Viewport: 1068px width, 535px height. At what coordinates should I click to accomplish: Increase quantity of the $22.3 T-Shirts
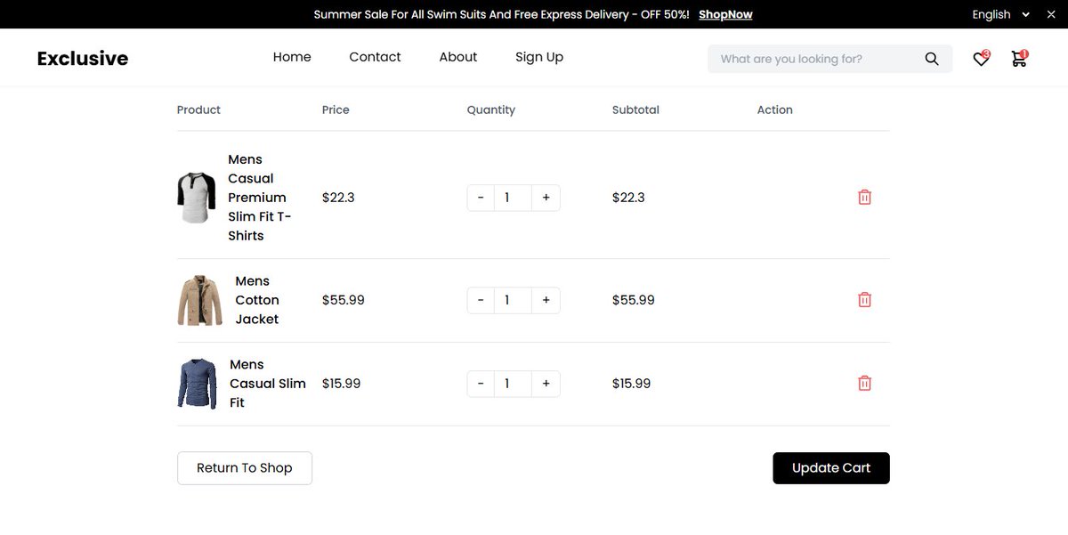[x=546, y=198]
